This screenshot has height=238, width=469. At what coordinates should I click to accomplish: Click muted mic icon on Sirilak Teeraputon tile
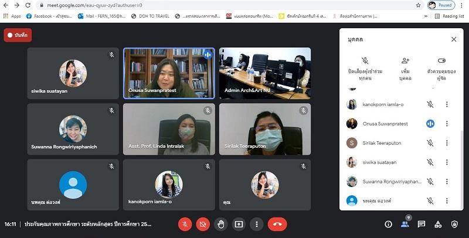click(x=304, y=111)
